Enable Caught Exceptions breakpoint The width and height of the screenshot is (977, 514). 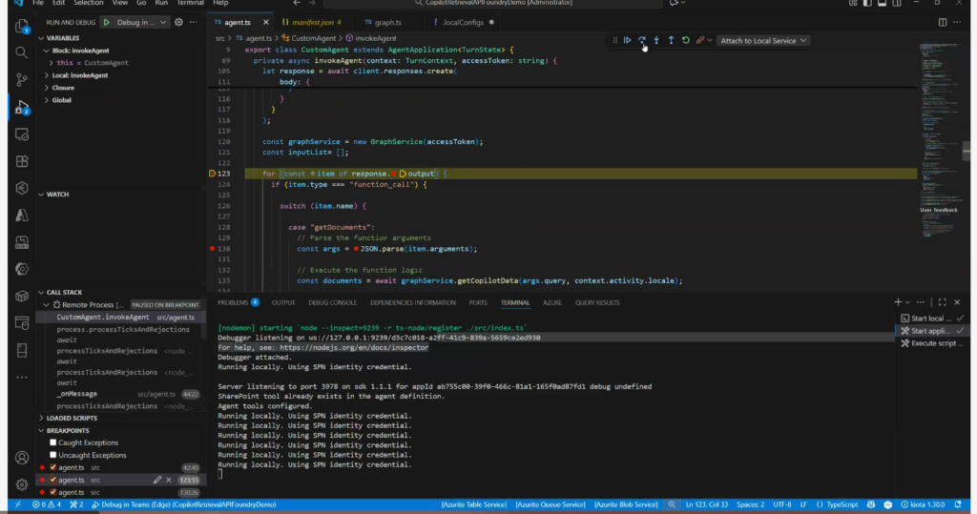(x=53, y=442)
